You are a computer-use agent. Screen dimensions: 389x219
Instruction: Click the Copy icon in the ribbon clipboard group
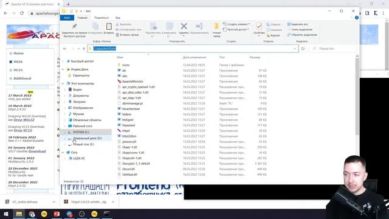click(95, 26)
